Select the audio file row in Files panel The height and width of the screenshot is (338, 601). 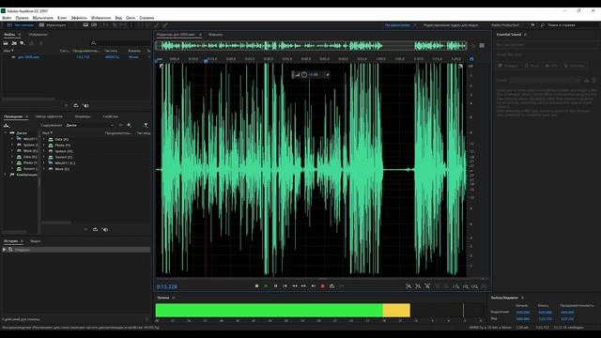pyautogui.click(x=77, y=56)
